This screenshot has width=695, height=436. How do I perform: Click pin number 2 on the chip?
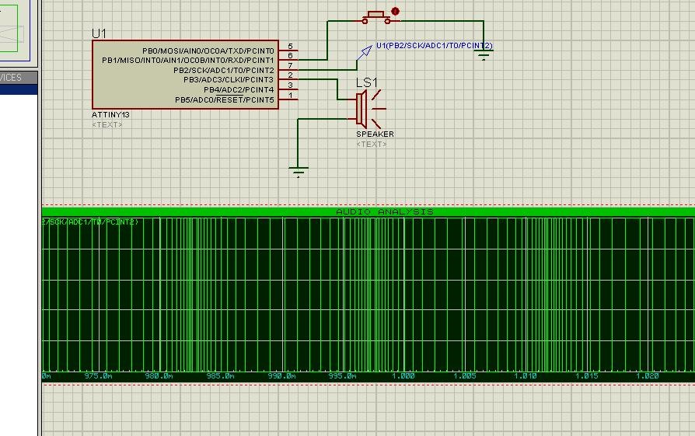tap(290, 75)
